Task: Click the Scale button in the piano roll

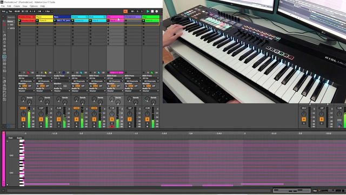Action: (19, 138)
